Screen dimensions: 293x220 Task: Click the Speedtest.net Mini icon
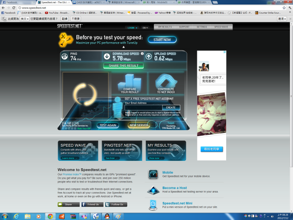pos(153,205)
